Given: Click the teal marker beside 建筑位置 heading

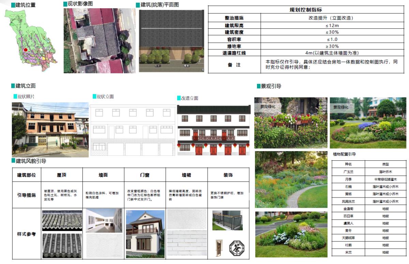Looking at the screenshot, I should (13, 5).
